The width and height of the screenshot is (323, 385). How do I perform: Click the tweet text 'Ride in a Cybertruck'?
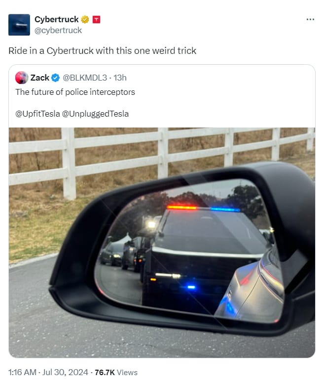(x=51, y=51)
